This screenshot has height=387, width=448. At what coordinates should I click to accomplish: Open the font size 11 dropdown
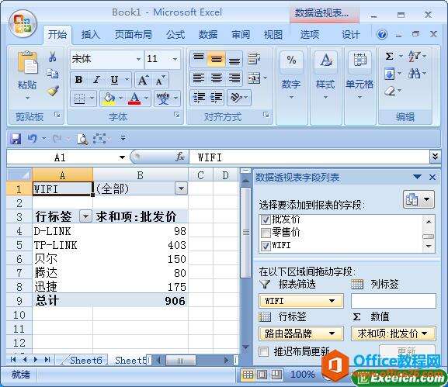point(175,59)
